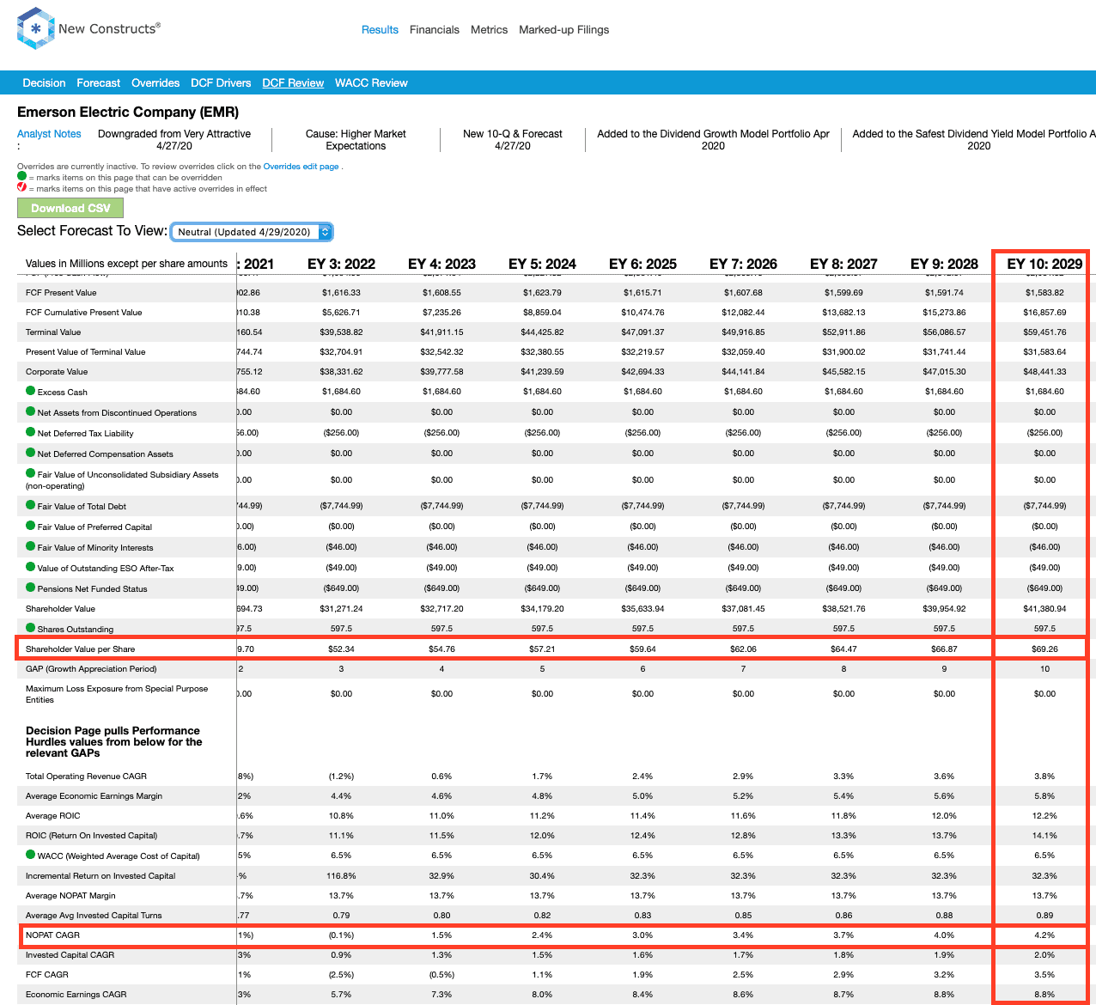Go to Overrides in the blue navigation bar
This screenshot has width=1096, height=1005.
[x=155, y=83]
